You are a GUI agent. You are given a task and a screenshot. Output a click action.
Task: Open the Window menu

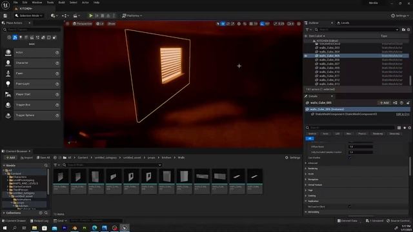pos(37,3)
